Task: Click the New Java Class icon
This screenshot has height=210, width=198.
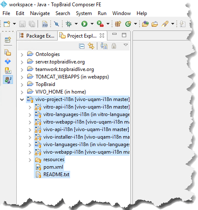Action: click(128, 24)
